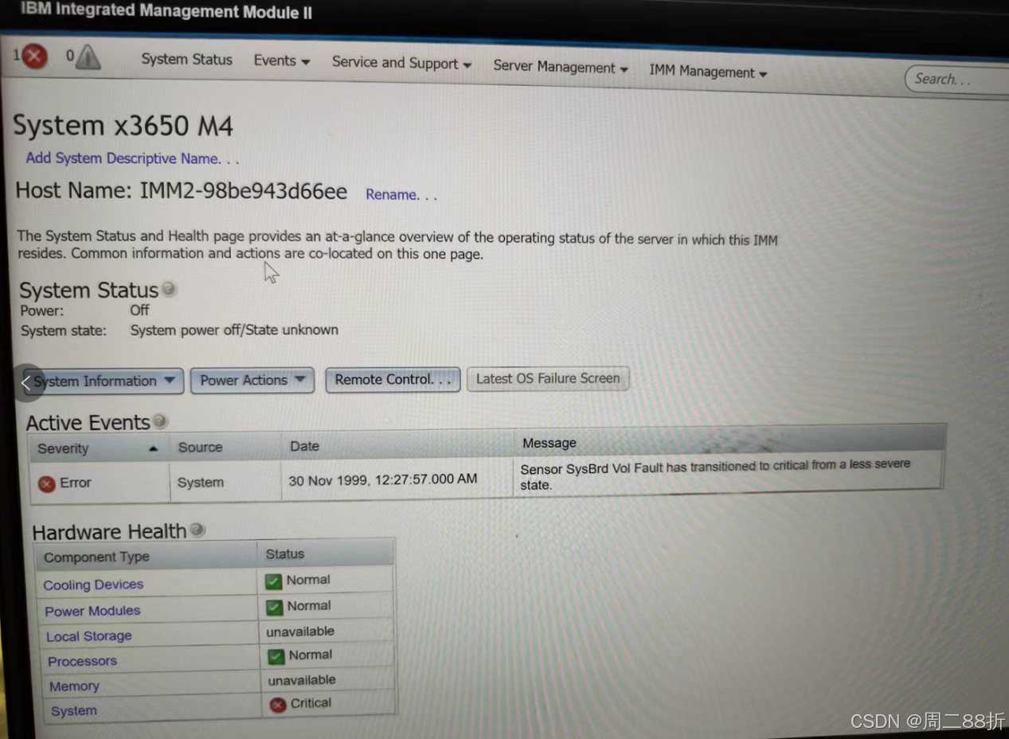This screenshot has height=739, width=1009.
Task: Click inside the Search field
Action: pyautogui.click(x=956, y=80)
